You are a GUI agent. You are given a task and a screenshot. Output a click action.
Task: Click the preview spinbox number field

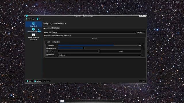(78, 51)
